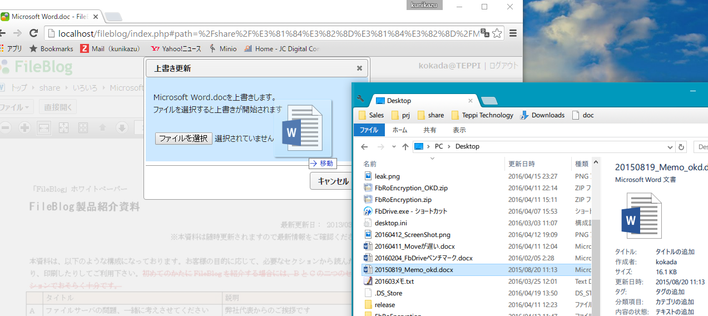Image resolution: width=708 pixels, height=316 pixels.
Task: Bookmark this page with the star icon
Action: pos(497,33)
